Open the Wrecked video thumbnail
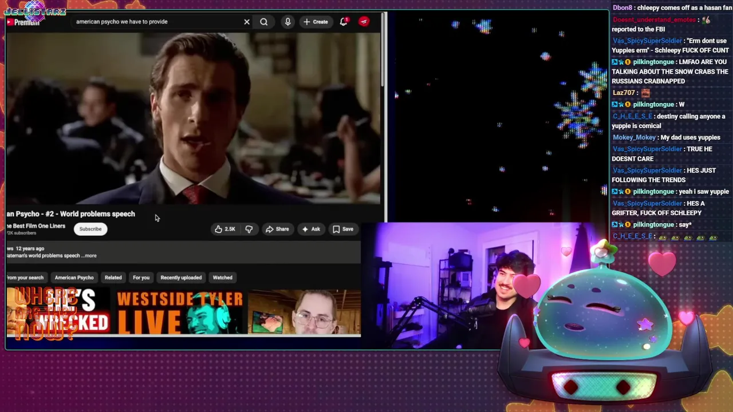This screenshot has width=733, height=412. [x=58, y=312]
